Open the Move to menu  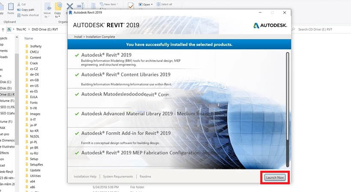[47, 10]
